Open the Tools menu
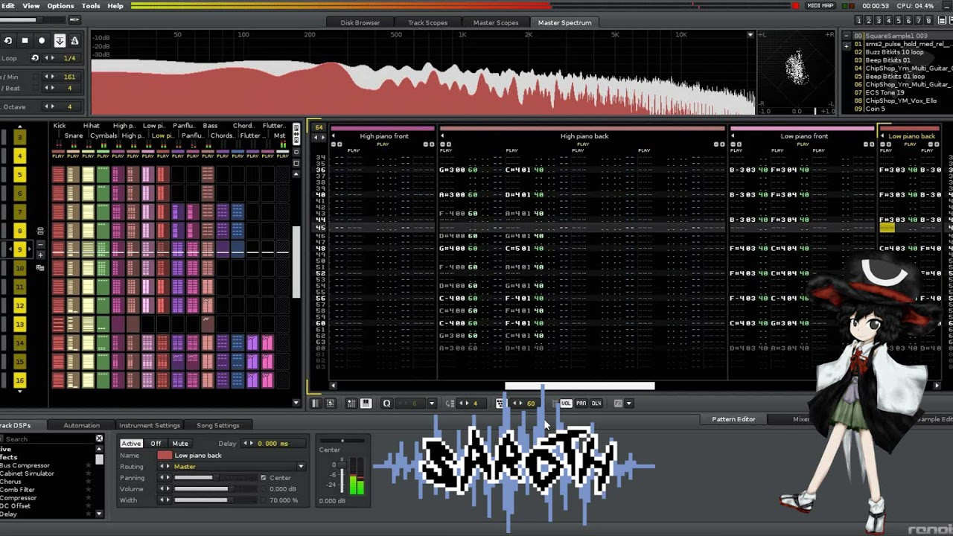 click(91, 6)
